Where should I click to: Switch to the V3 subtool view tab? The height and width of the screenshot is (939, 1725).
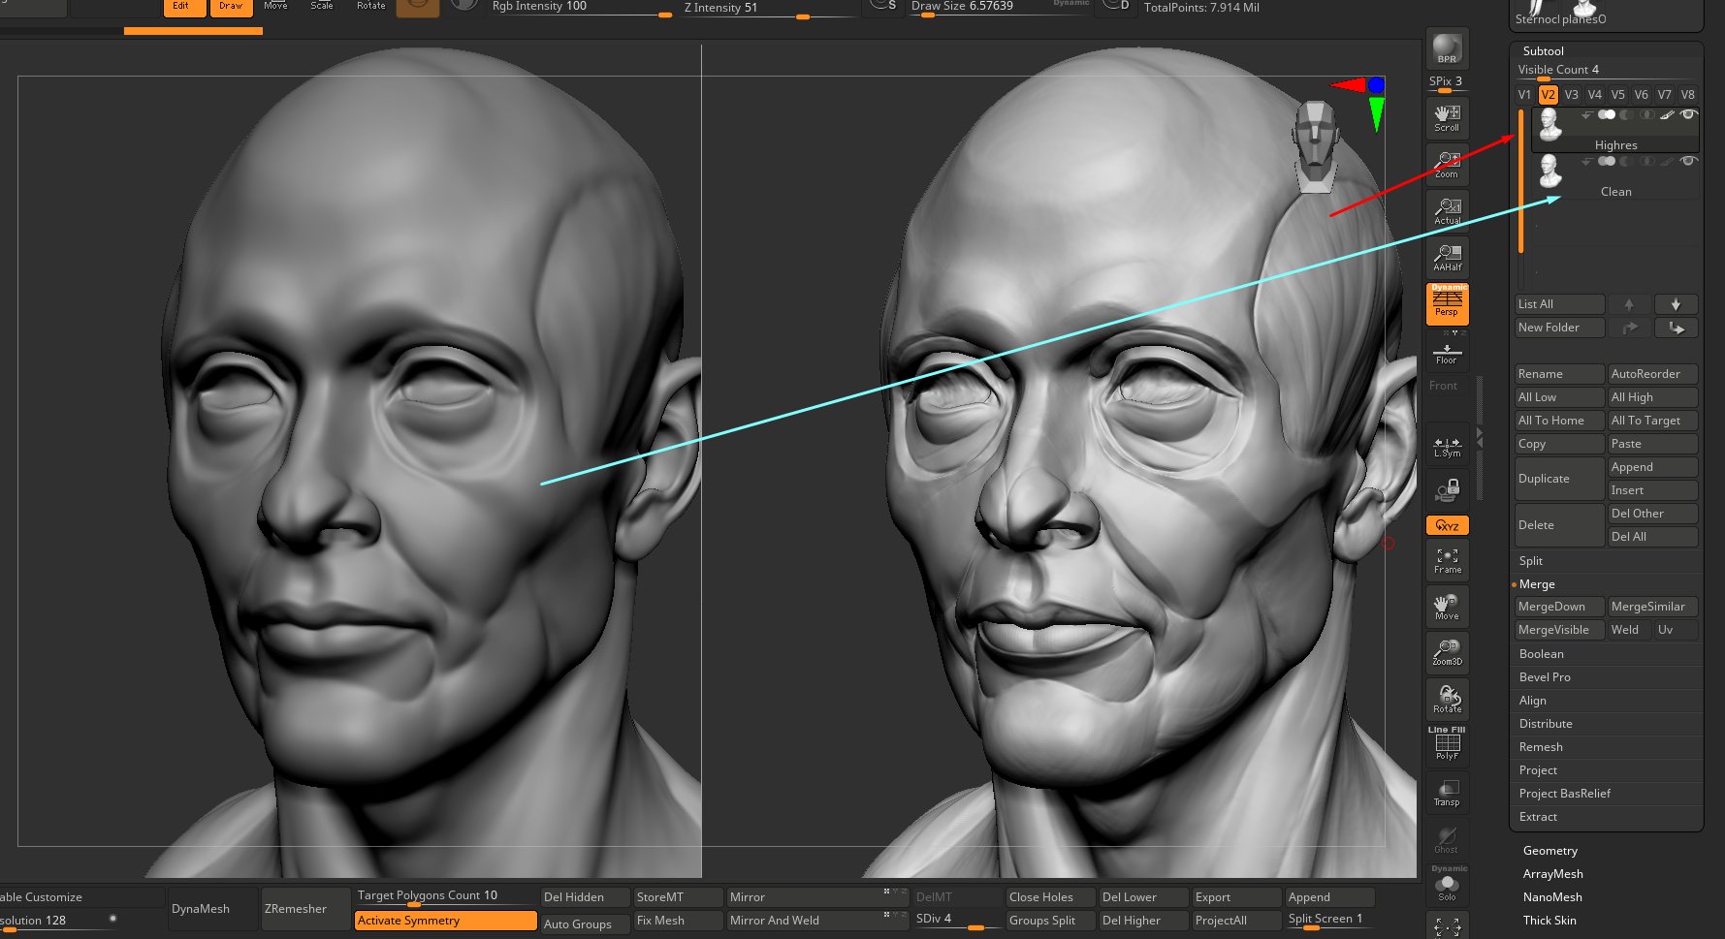click(x=1571, y=94)
